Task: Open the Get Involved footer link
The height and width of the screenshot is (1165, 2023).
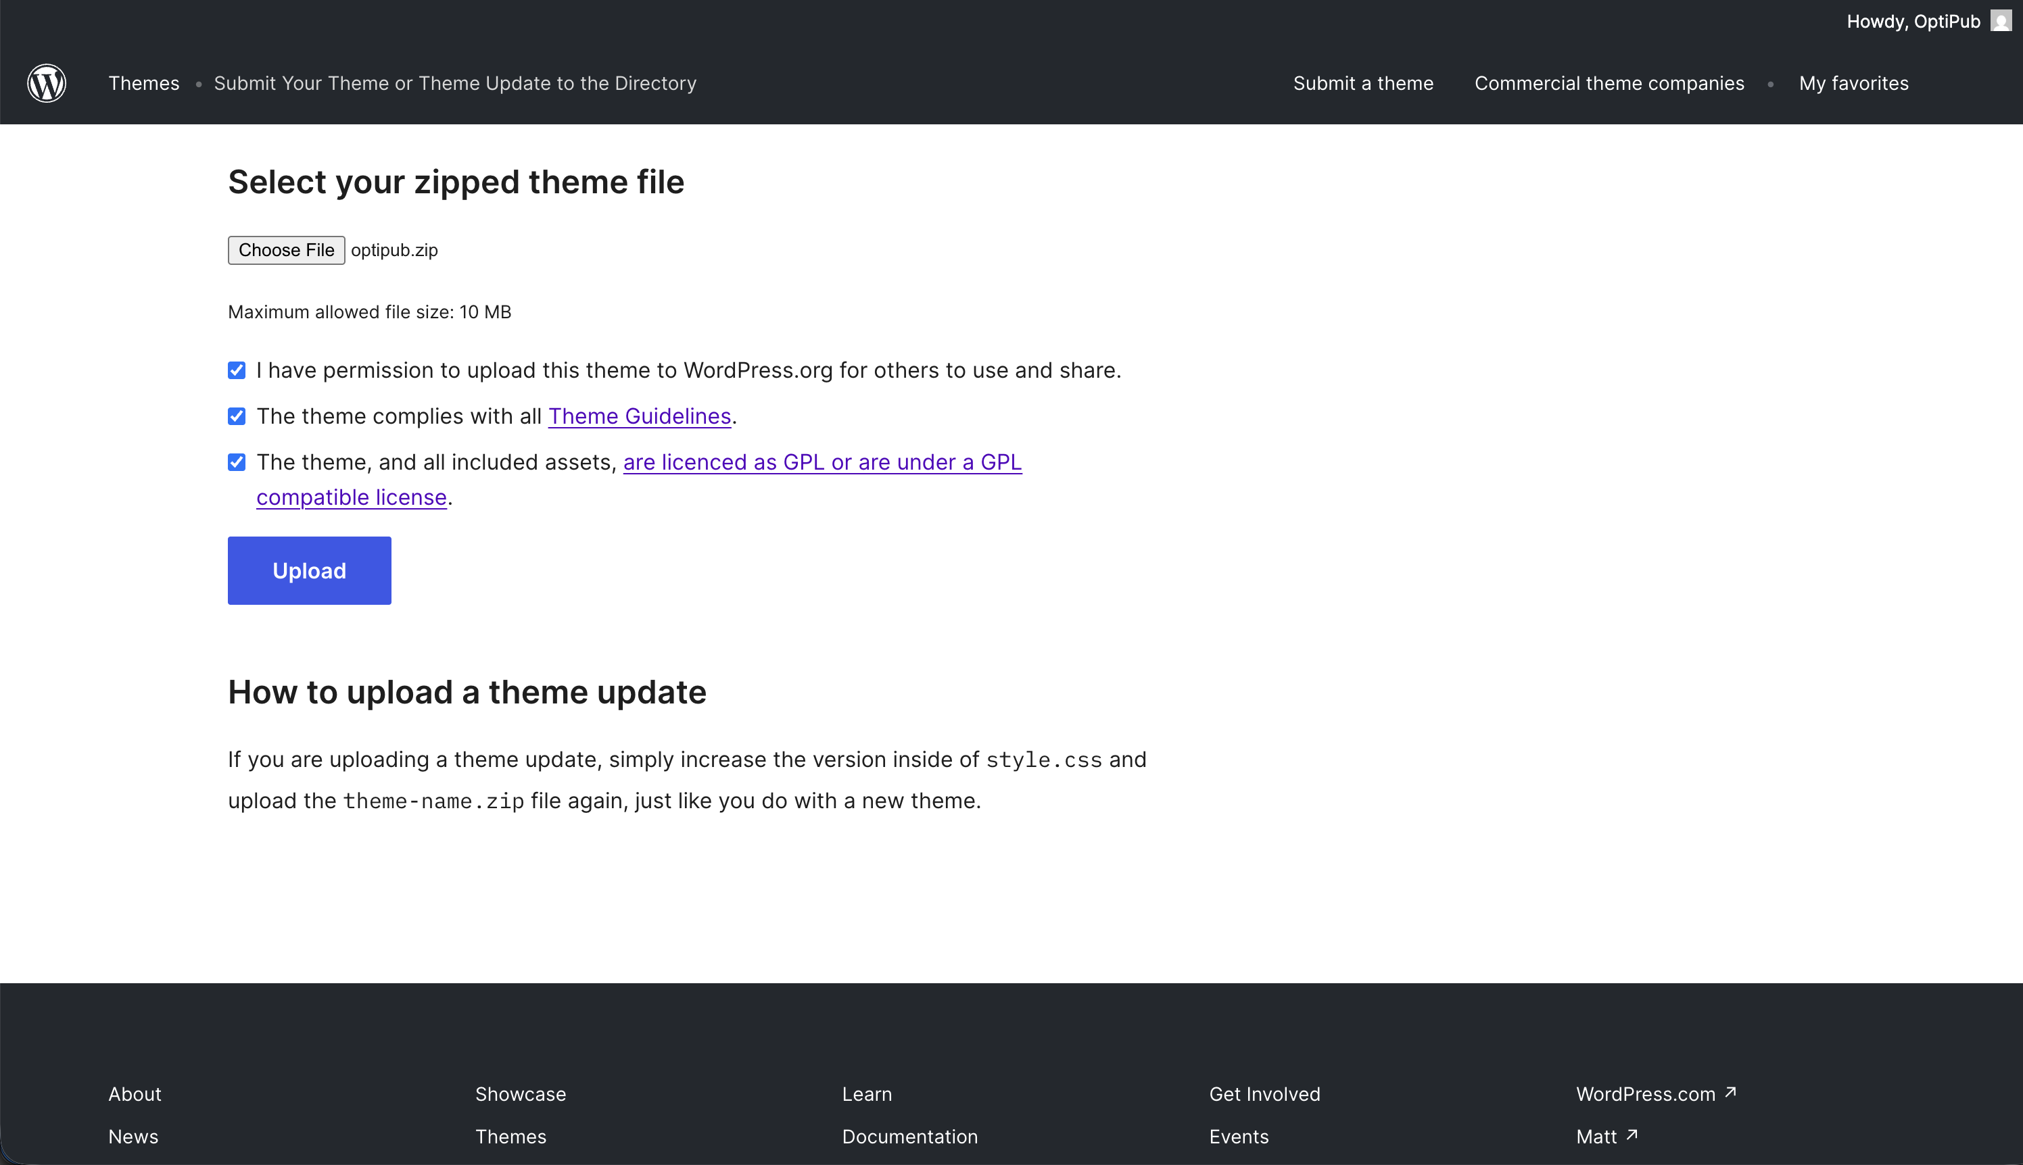Action: click(1264, 1094)
